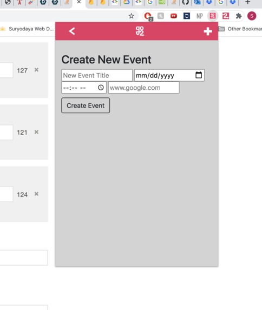Switch to the Outlook tab
The image size is (262, 310).
[197, 2]
